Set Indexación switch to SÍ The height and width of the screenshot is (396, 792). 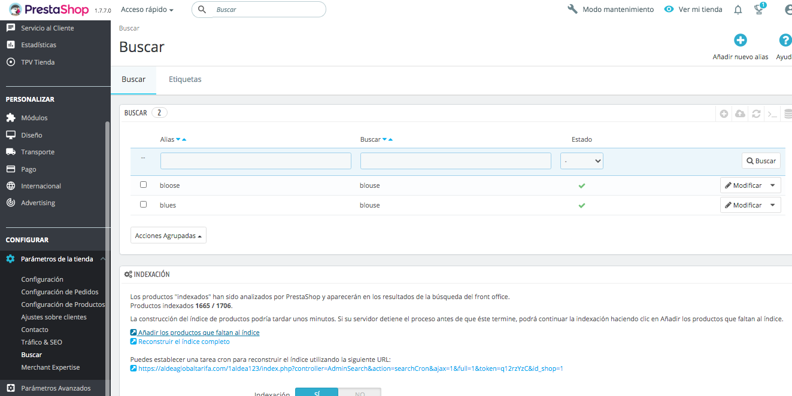tap(317, 392)
